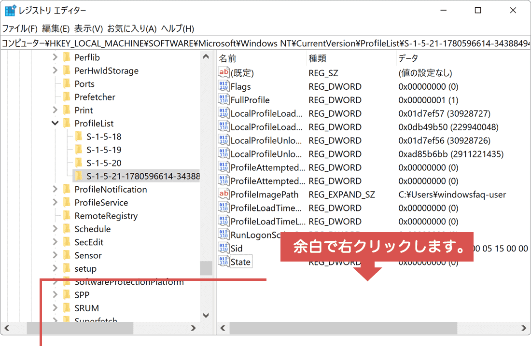
Task: Click the values pane horizontal scrollbar thumb
Action: (343, 328)
